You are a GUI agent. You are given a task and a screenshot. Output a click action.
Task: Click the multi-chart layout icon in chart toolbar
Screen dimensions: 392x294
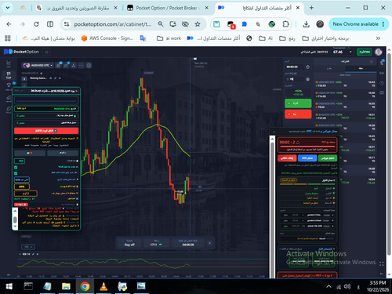click(89, 65)
